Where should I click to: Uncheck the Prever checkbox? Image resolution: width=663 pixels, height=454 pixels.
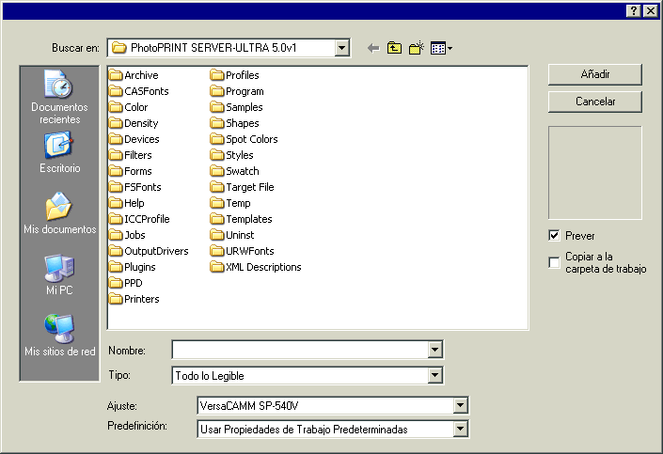tap(554, 235)
